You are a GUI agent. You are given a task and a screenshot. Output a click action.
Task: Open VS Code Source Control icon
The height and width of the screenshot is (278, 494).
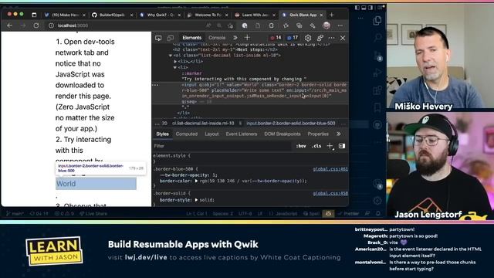[377, 56]
